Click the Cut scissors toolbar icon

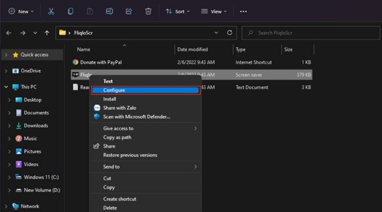[x=51, y=11]
